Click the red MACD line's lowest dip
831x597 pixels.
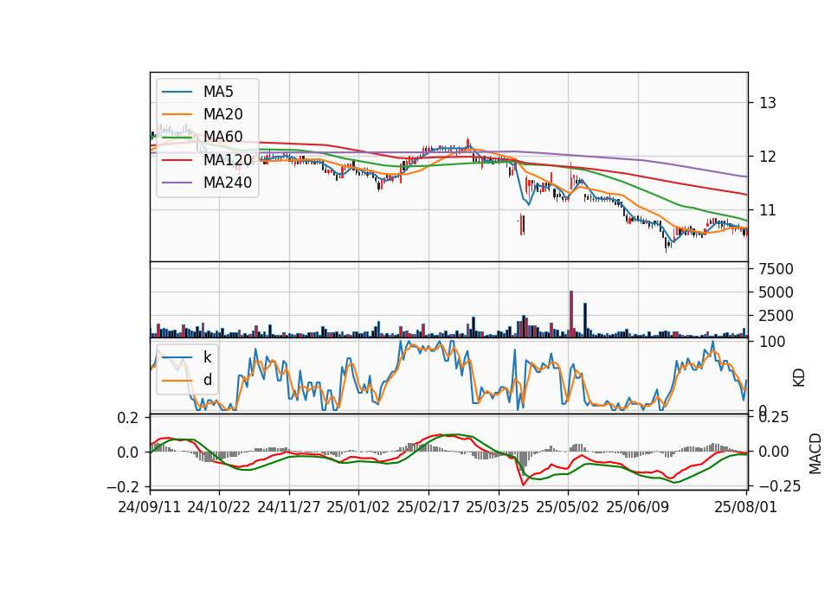tap(524, 484)
